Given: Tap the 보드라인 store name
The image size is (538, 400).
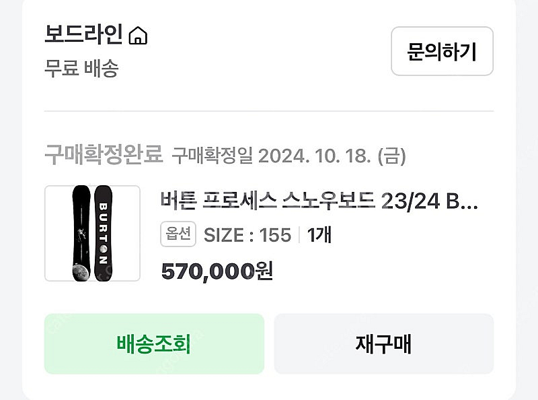Looking at the screenshot, I should (x=83, y=35).
